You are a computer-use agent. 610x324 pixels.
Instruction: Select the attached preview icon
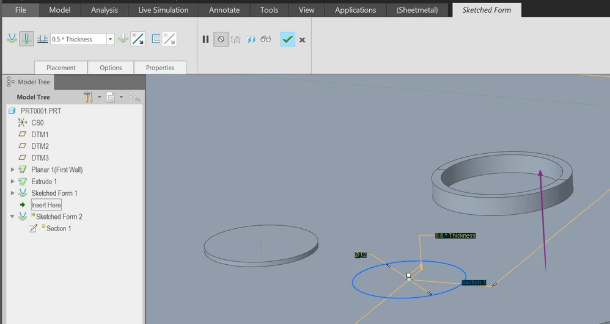pyautogui.click(x=251, y=39)
